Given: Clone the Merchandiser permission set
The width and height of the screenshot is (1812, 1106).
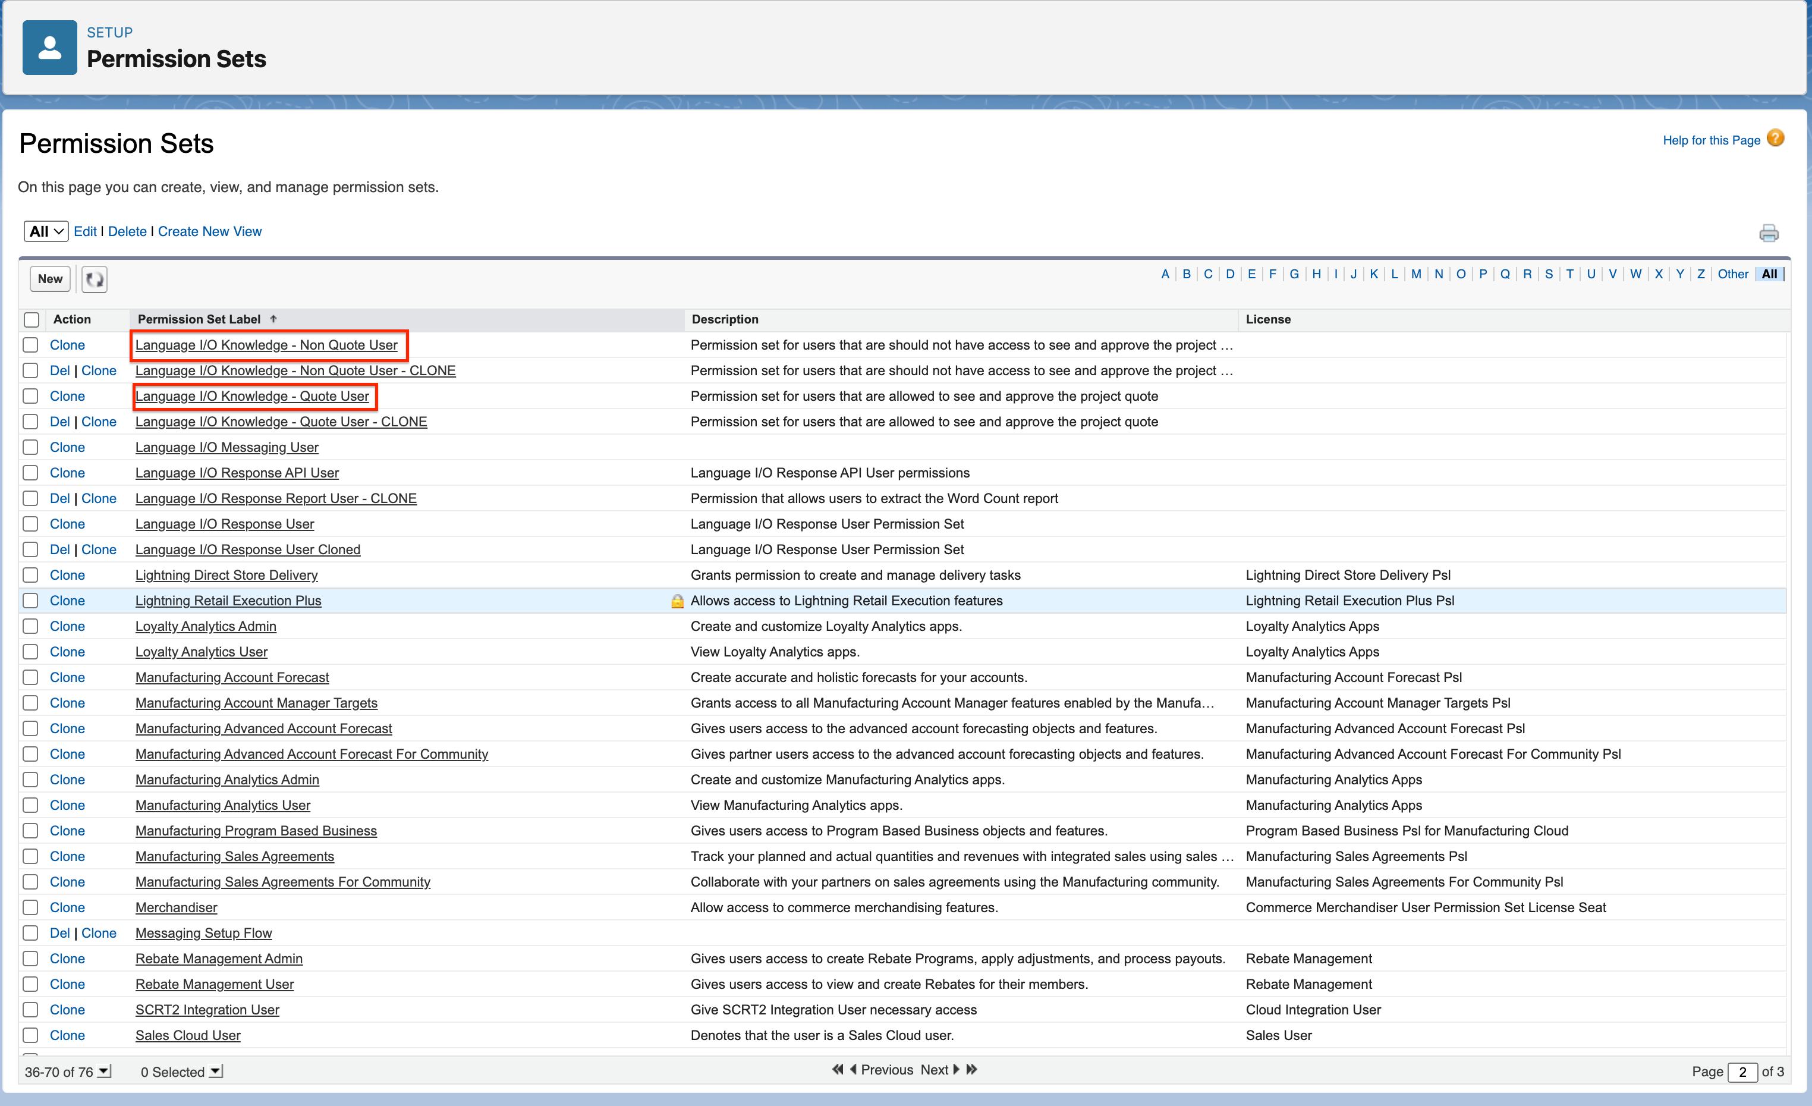Looking at the screenshot, I should [67, 907].
